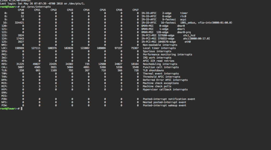Click the final root@Tower prompt cursor

(22, 109)
